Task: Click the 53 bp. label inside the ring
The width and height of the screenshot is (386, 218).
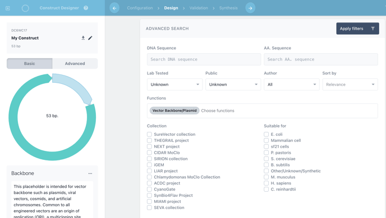Action: point(52,116)
